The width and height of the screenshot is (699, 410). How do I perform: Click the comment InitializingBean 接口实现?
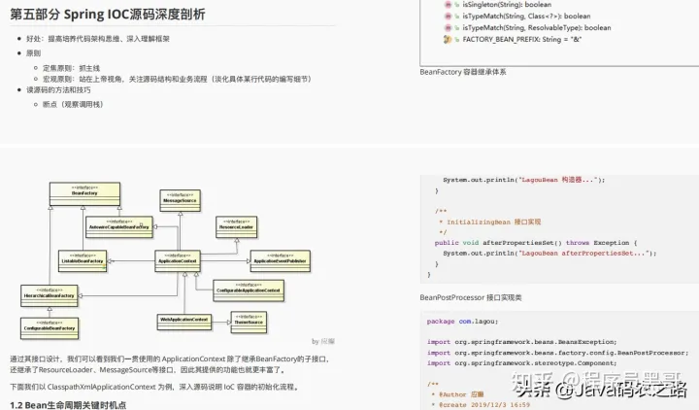click(490, 222)
